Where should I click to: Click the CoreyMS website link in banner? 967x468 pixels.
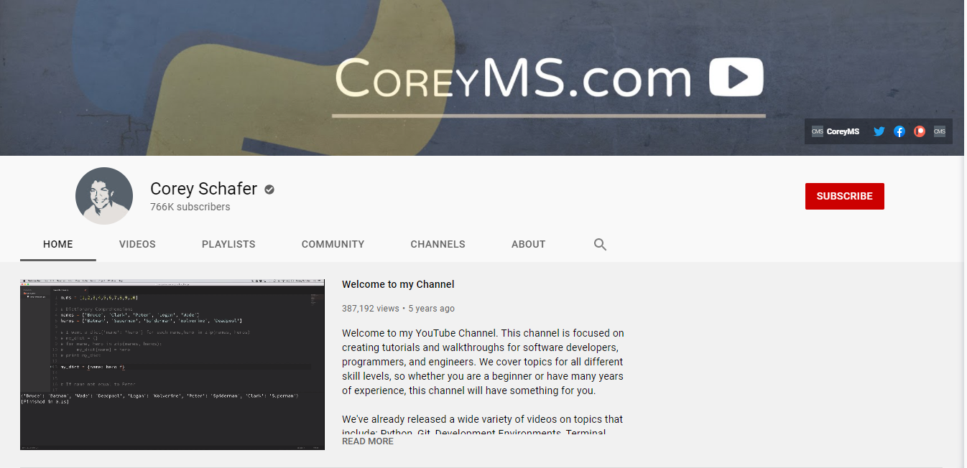pyautogui.click(x=836, y=131)
